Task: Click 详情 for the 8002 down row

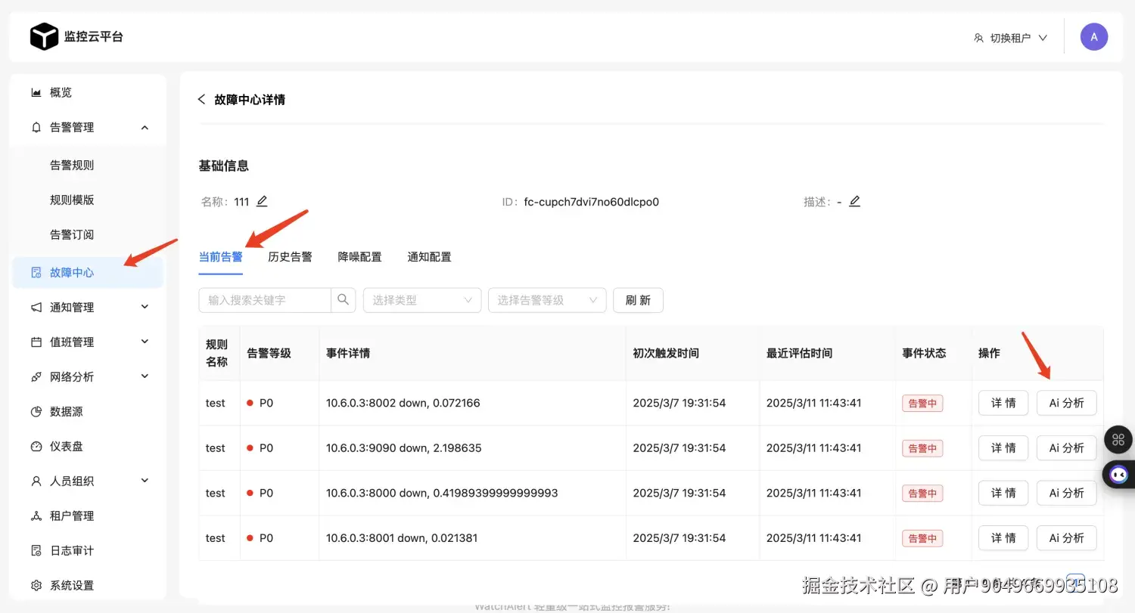Action: pyautogui.click(x=1003, y=403)
